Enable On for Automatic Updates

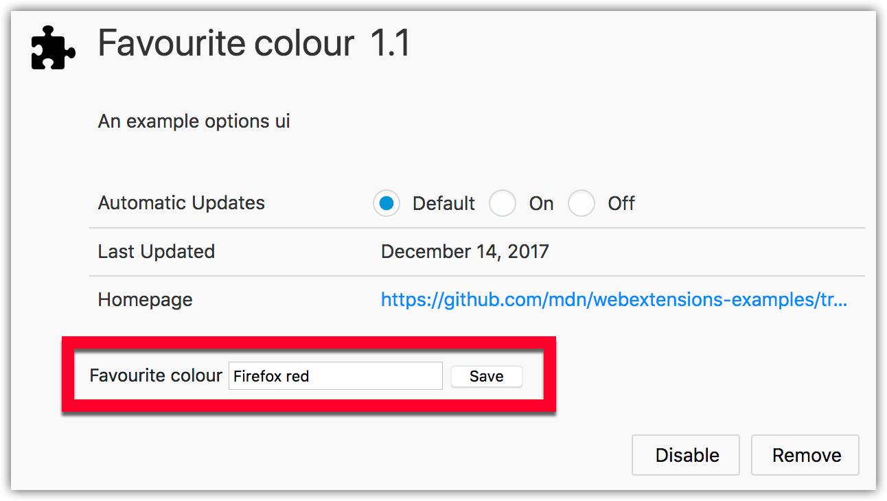click(502, 203)
